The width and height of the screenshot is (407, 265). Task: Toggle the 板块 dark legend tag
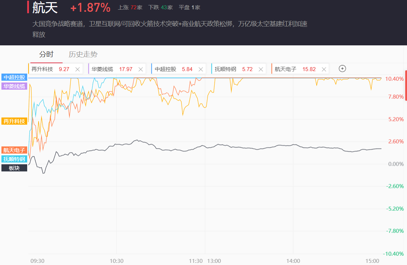click(14, 168)
